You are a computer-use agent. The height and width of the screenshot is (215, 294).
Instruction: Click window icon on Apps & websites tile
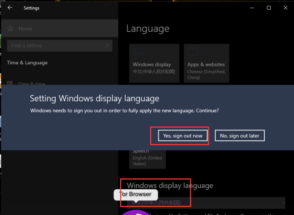pos(193,51)
